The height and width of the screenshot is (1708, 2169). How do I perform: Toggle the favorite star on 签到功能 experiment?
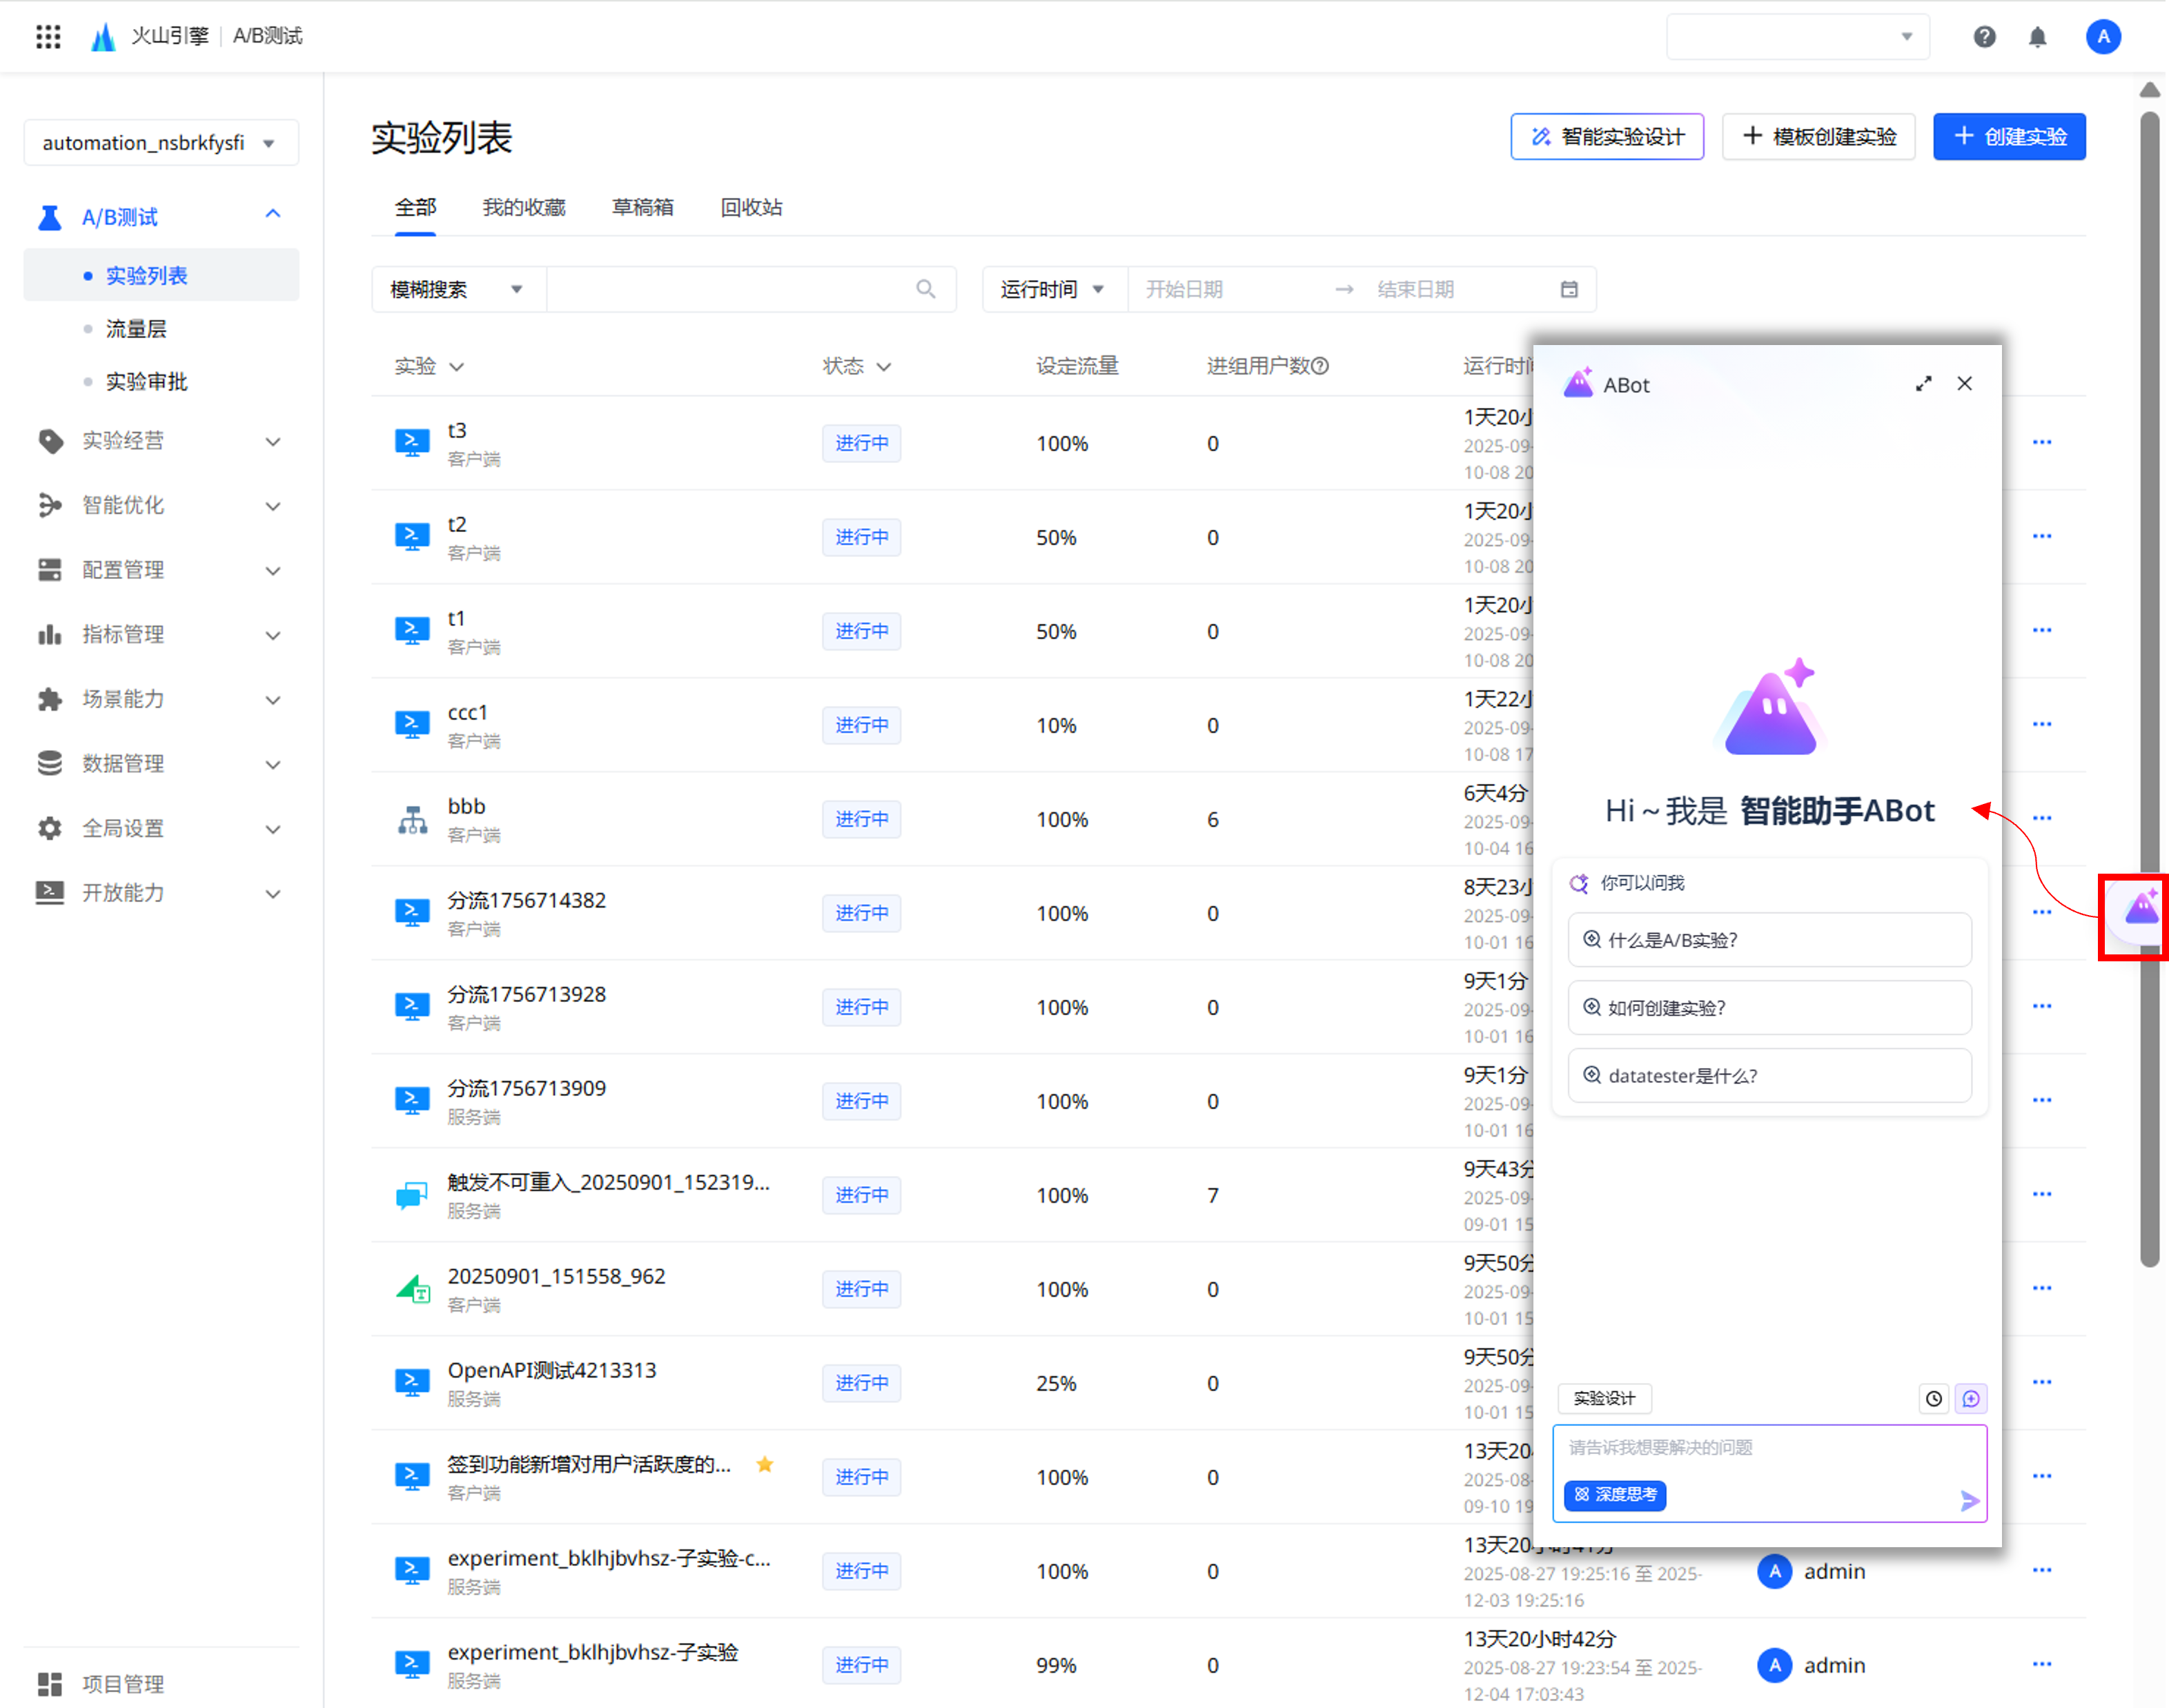click(765, 1464)
